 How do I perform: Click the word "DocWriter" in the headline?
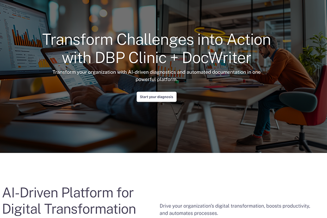tap(218, 57)
